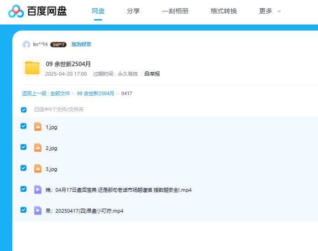Click the image icon for 1.jpg
This screenshot has height=251, width=318.
[x=38, y=127]
